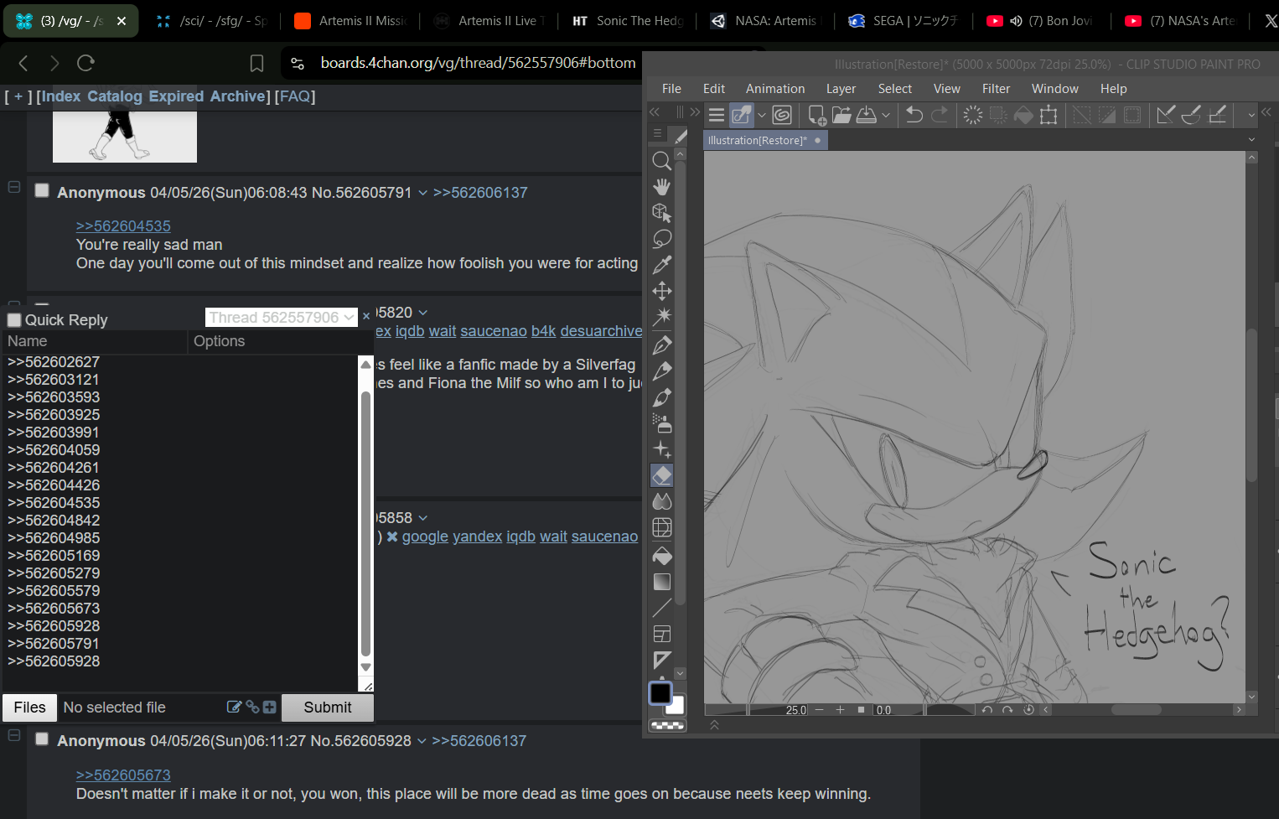1279x819 pixels.
Task: Reload the browser page
Action: tap(85, 63)
